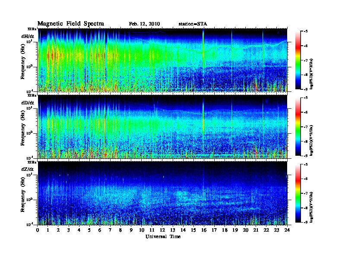Click hour 11 on the Universal Time axis
This screenshot has height=264, width=342.
tap(152, 230)
